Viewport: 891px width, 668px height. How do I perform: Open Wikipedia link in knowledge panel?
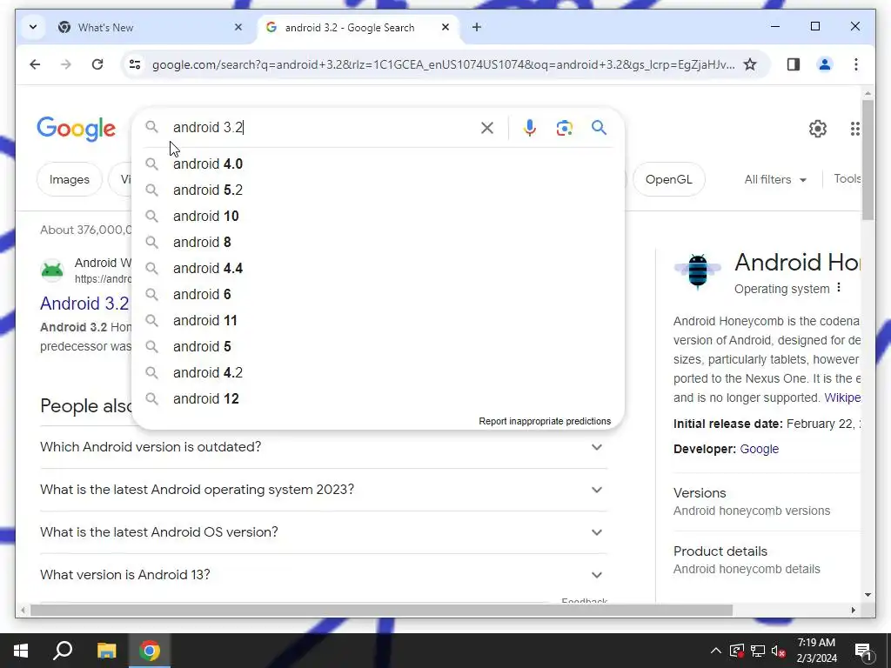[x=842, y=397]
